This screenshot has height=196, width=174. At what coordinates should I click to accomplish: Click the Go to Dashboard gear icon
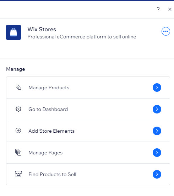point(18,109)
